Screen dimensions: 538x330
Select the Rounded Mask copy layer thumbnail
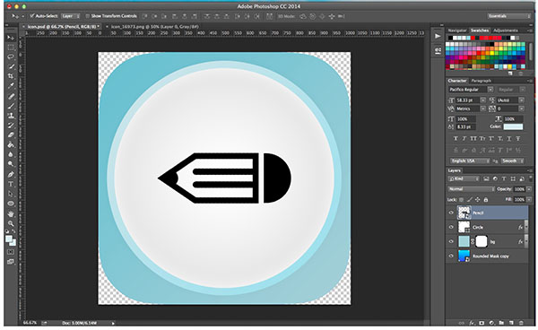[464, 256]
